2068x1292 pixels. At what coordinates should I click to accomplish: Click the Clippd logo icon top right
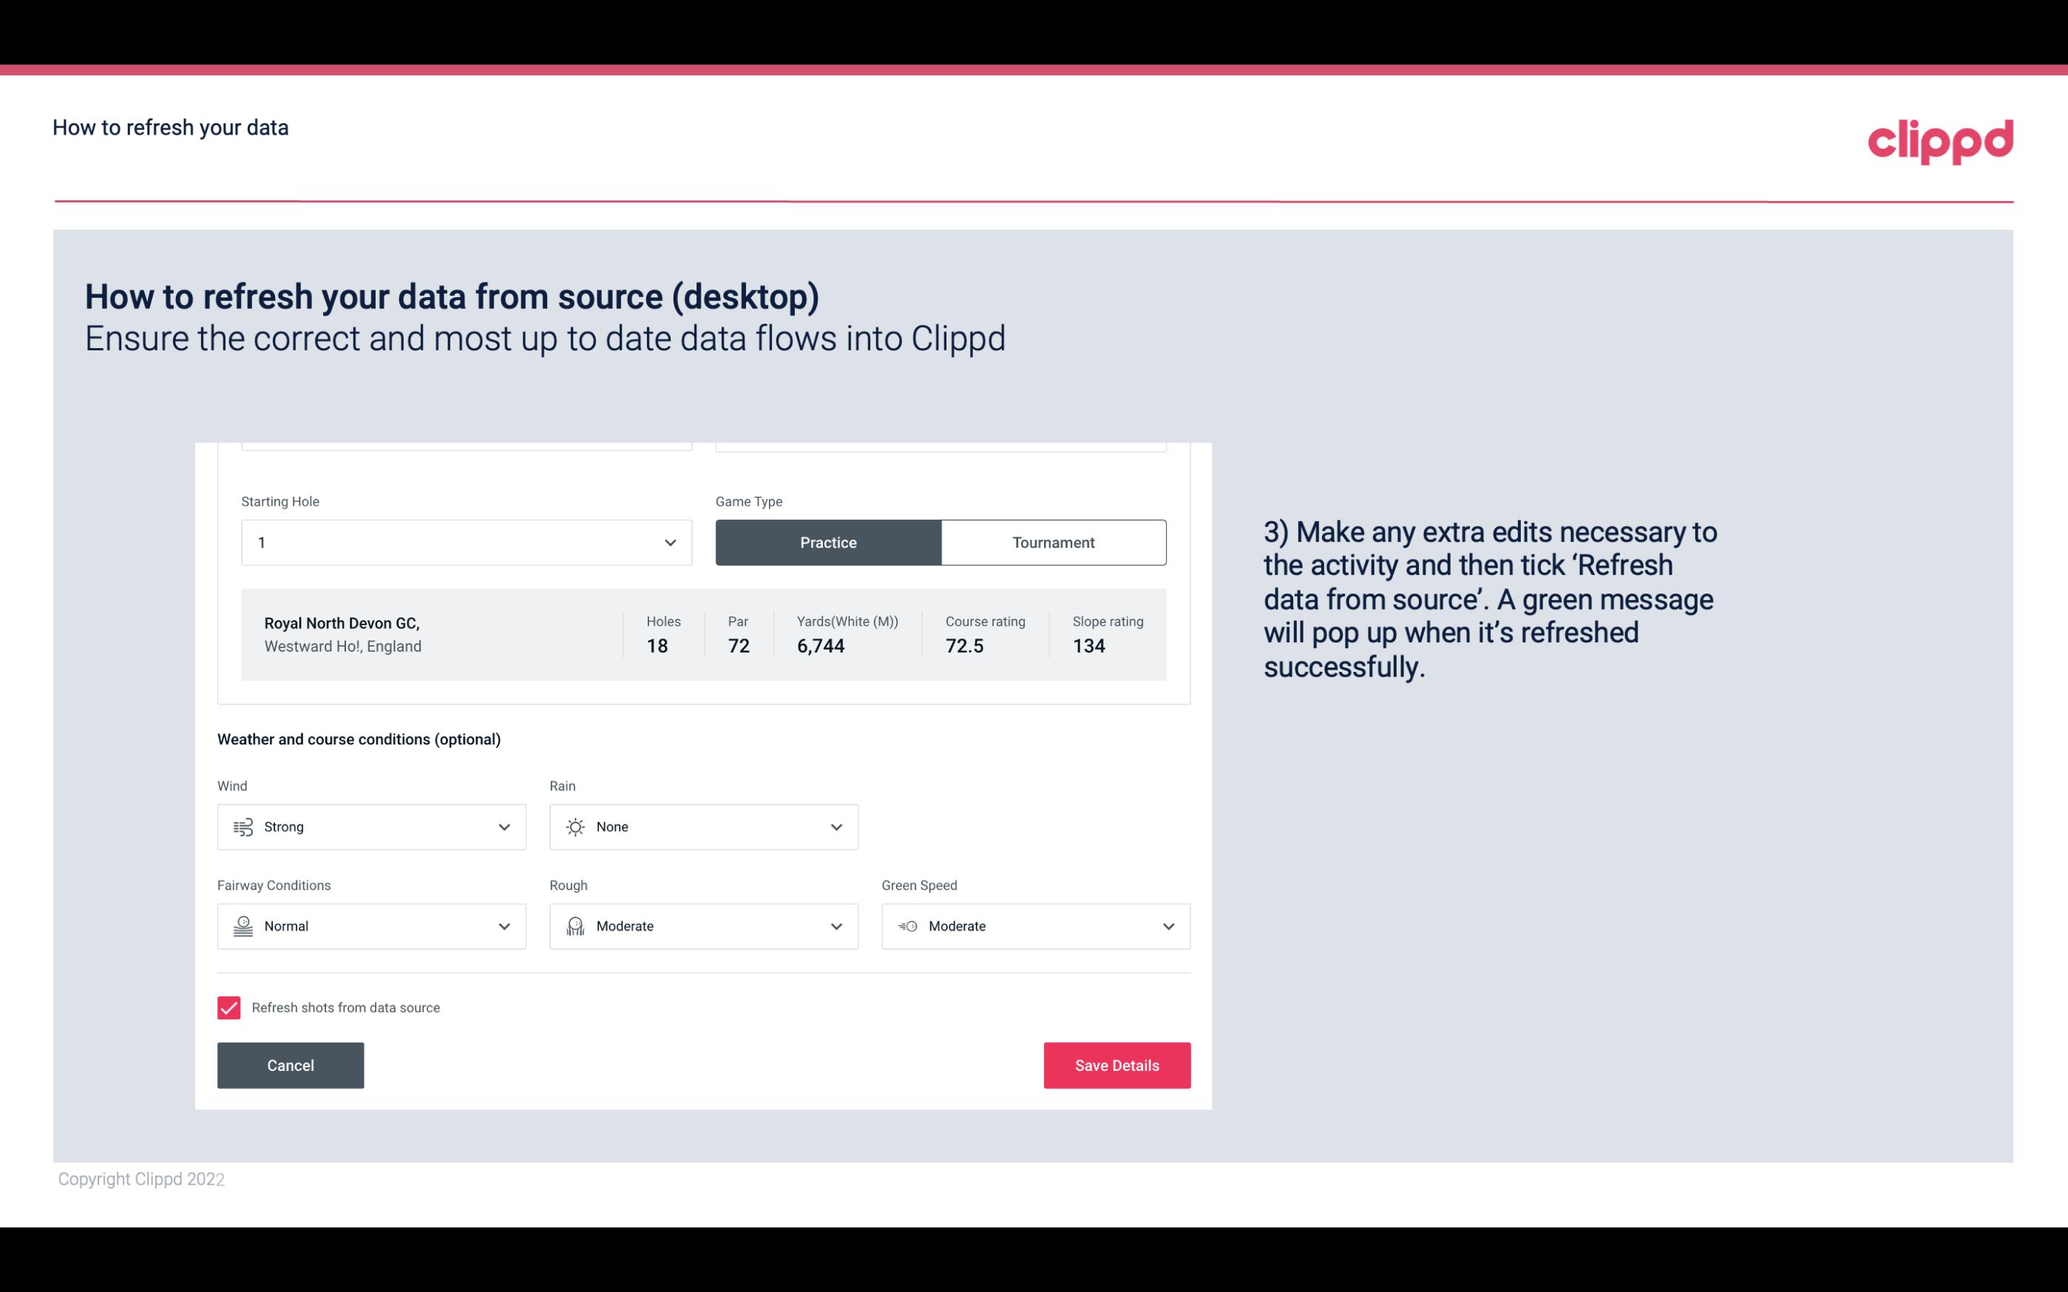tap(1940, 138)
